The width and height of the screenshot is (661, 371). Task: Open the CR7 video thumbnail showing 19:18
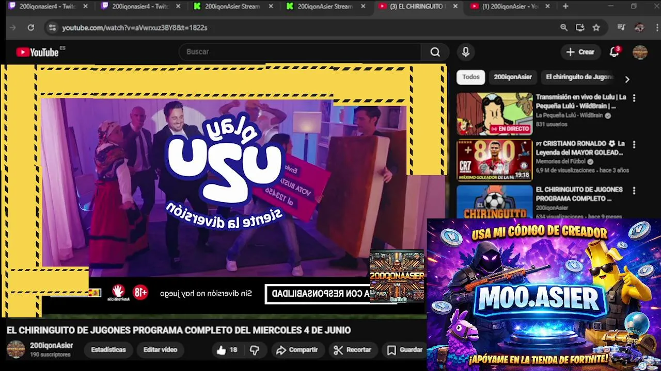(x=494, y=160)
